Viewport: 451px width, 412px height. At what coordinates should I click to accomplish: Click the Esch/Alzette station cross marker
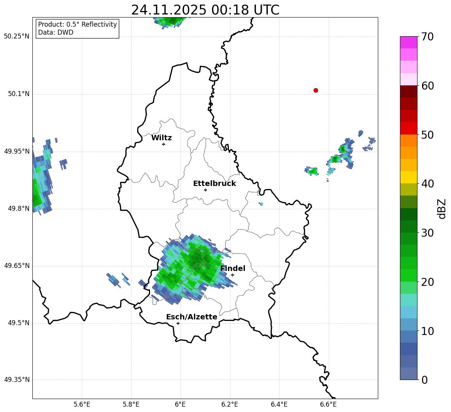[178, 323]
